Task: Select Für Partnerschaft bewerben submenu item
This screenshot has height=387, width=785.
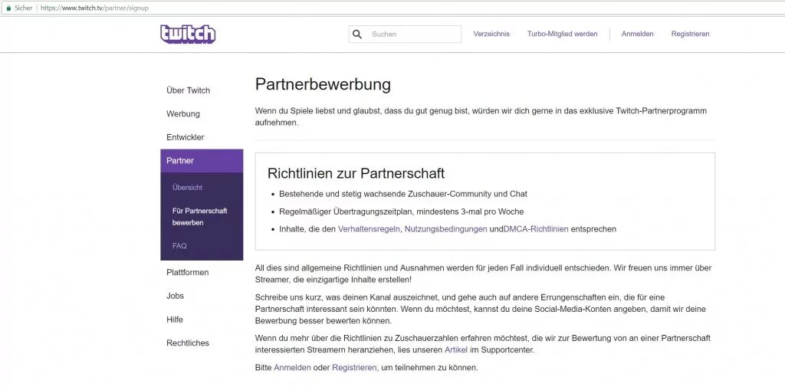Action: click(x=200, y=217)
